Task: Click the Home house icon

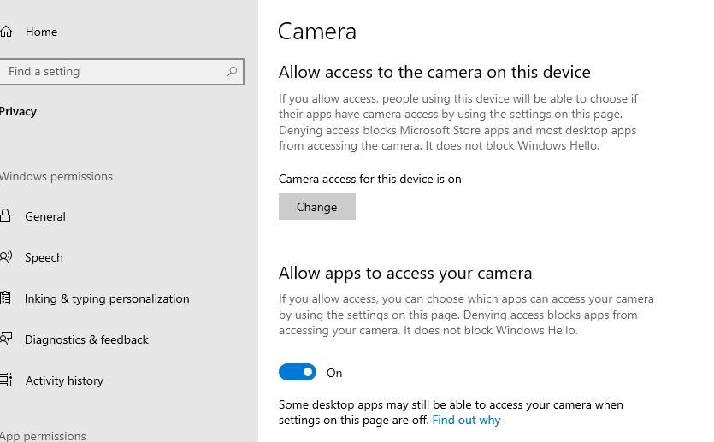Action: [x=6, y=32]
